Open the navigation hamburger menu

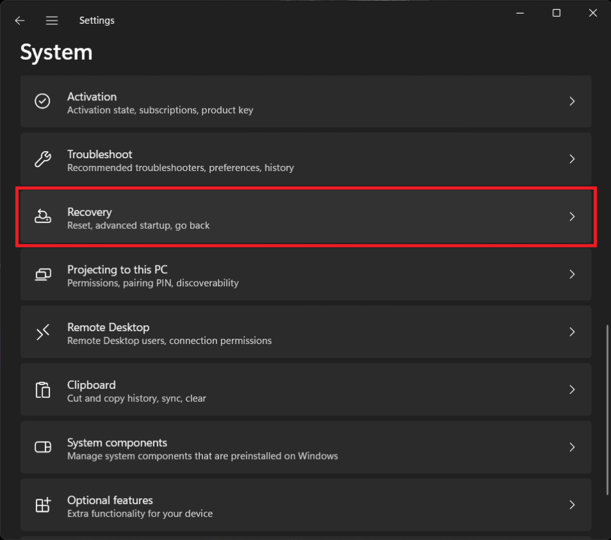pos(51,20)
